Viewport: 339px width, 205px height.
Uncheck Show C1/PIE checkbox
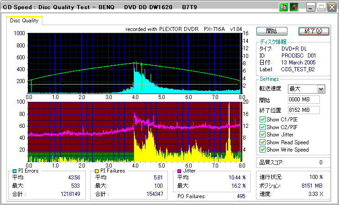(x=262, y=120)
